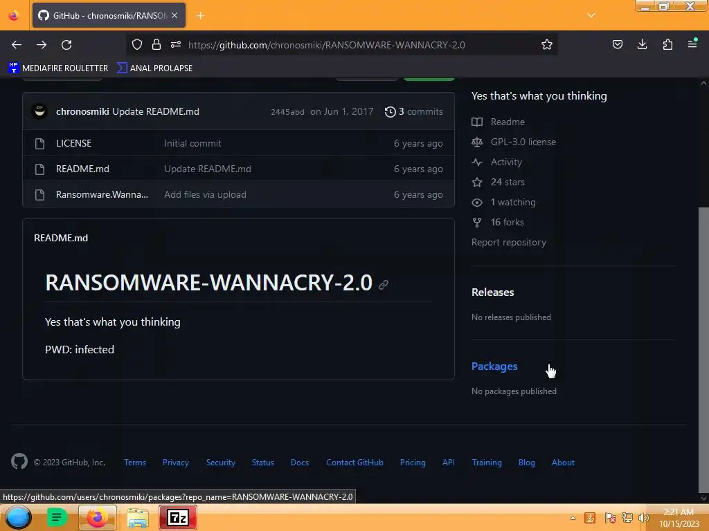
Task: Open the Pocket save icon
Action: [617, 44]
